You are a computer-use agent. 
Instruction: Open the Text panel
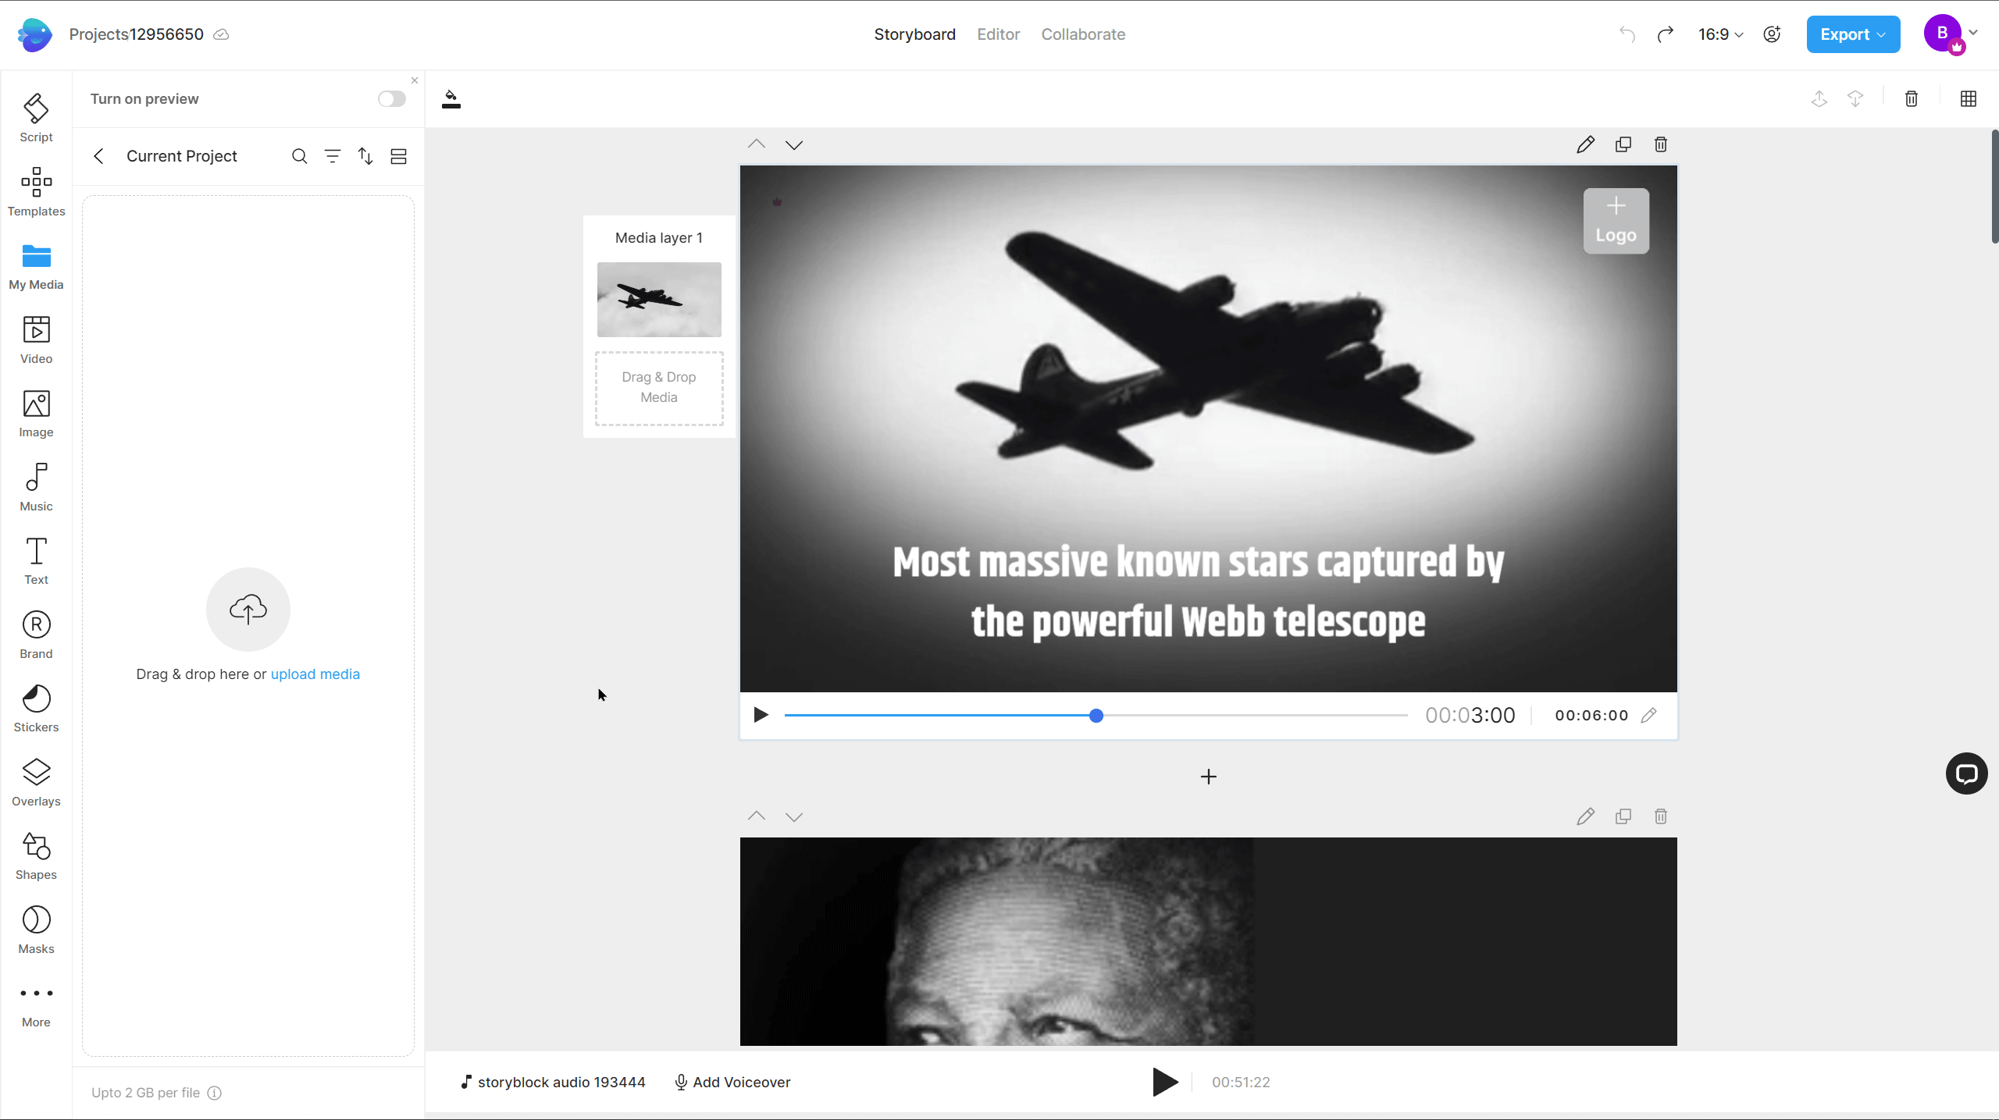(36, 561)
